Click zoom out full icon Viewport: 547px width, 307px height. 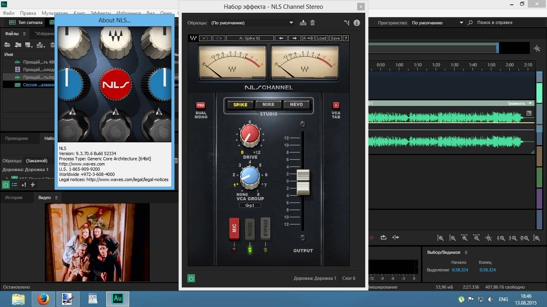click(489, 238)
